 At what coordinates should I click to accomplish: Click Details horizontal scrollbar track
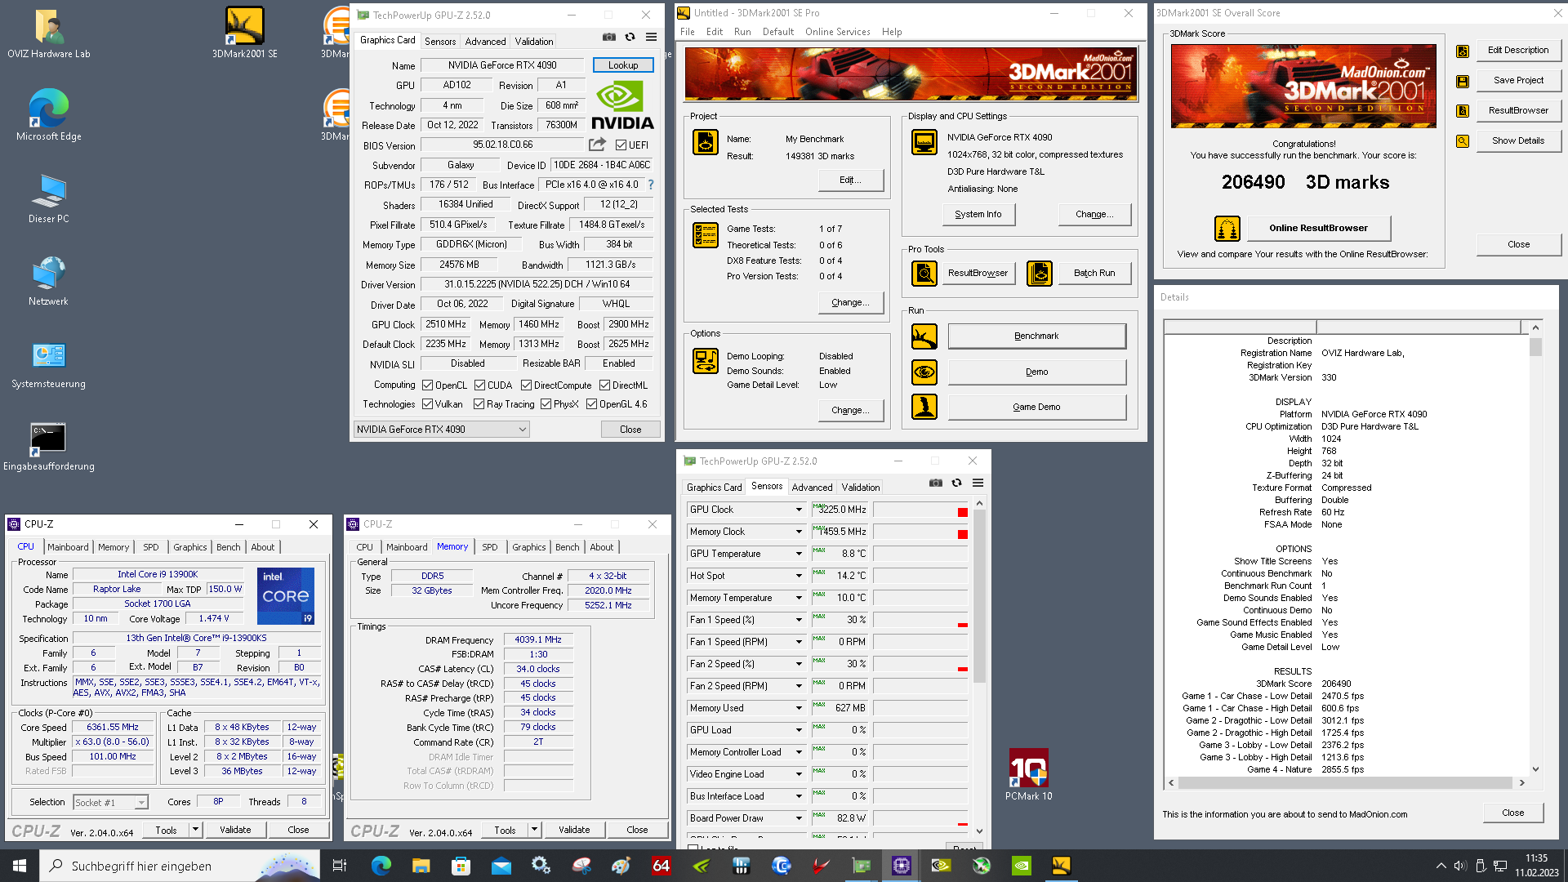coord(1345,782)
